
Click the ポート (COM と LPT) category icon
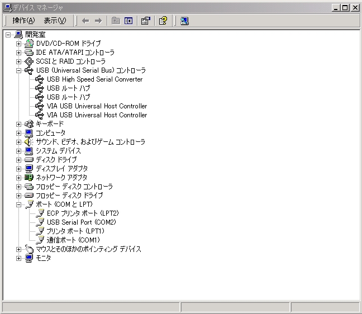coord(29,204)
